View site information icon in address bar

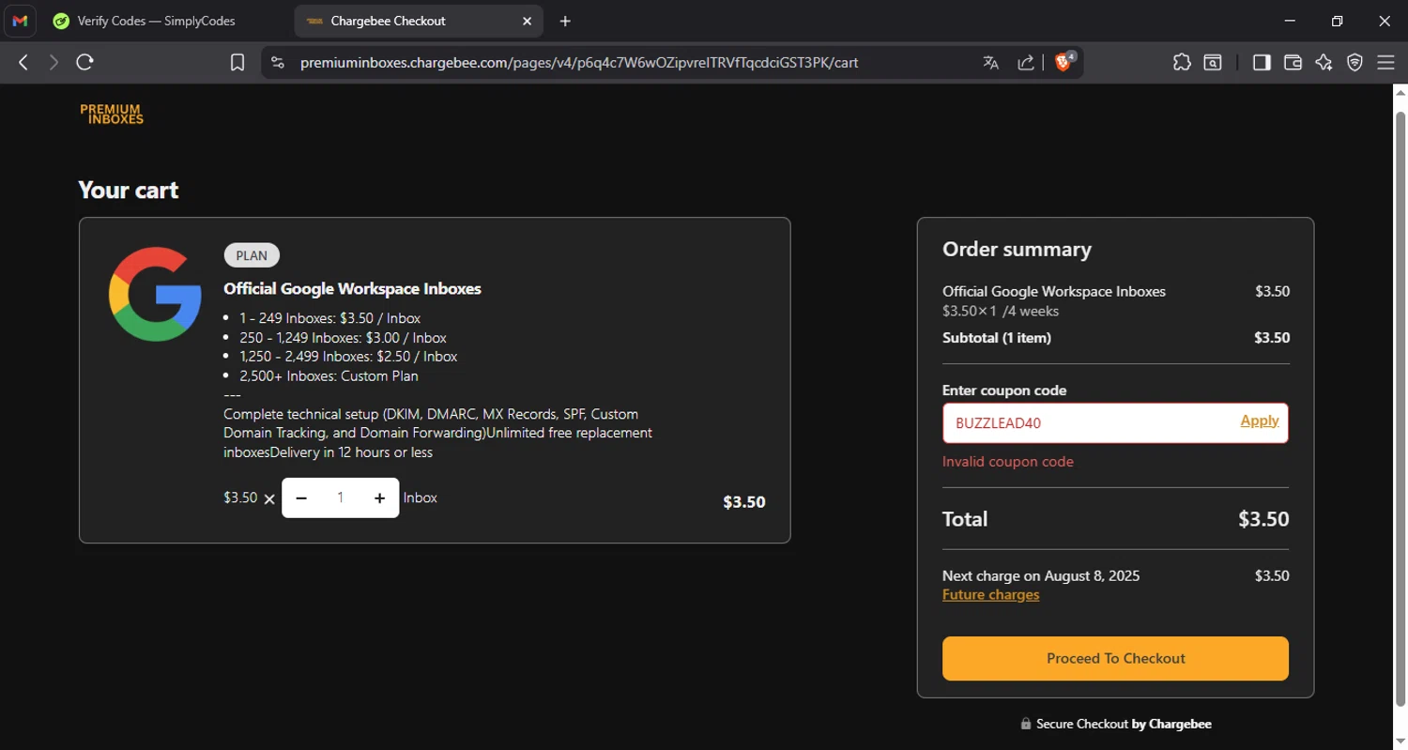coord(277,62)
